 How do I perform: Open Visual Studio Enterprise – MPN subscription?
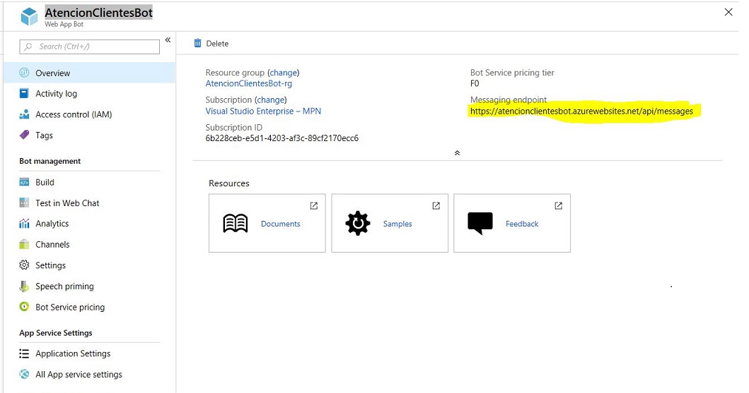pyautogui.click(x=263, y=111)
